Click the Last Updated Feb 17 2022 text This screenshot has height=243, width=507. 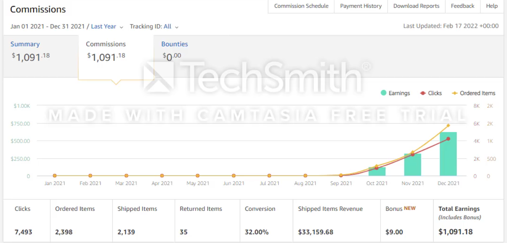(x=451, y=26)
